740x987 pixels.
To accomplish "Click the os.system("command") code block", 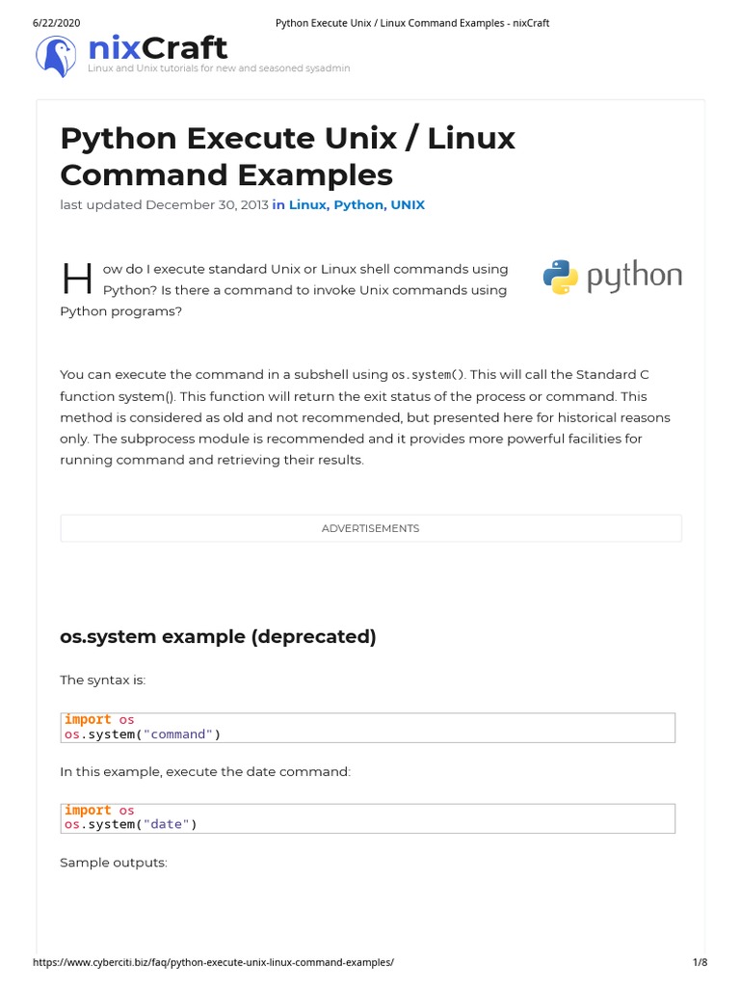I will tap(367, 728).
